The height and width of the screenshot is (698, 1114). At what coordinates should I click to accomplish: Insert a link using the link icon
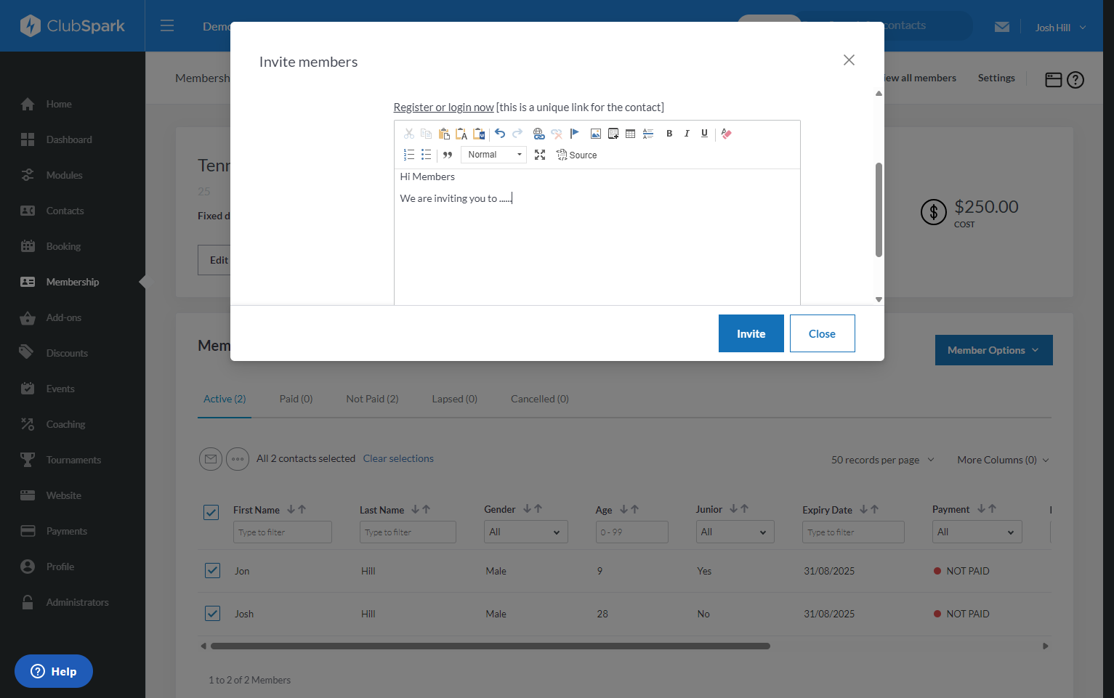point(538,134)
